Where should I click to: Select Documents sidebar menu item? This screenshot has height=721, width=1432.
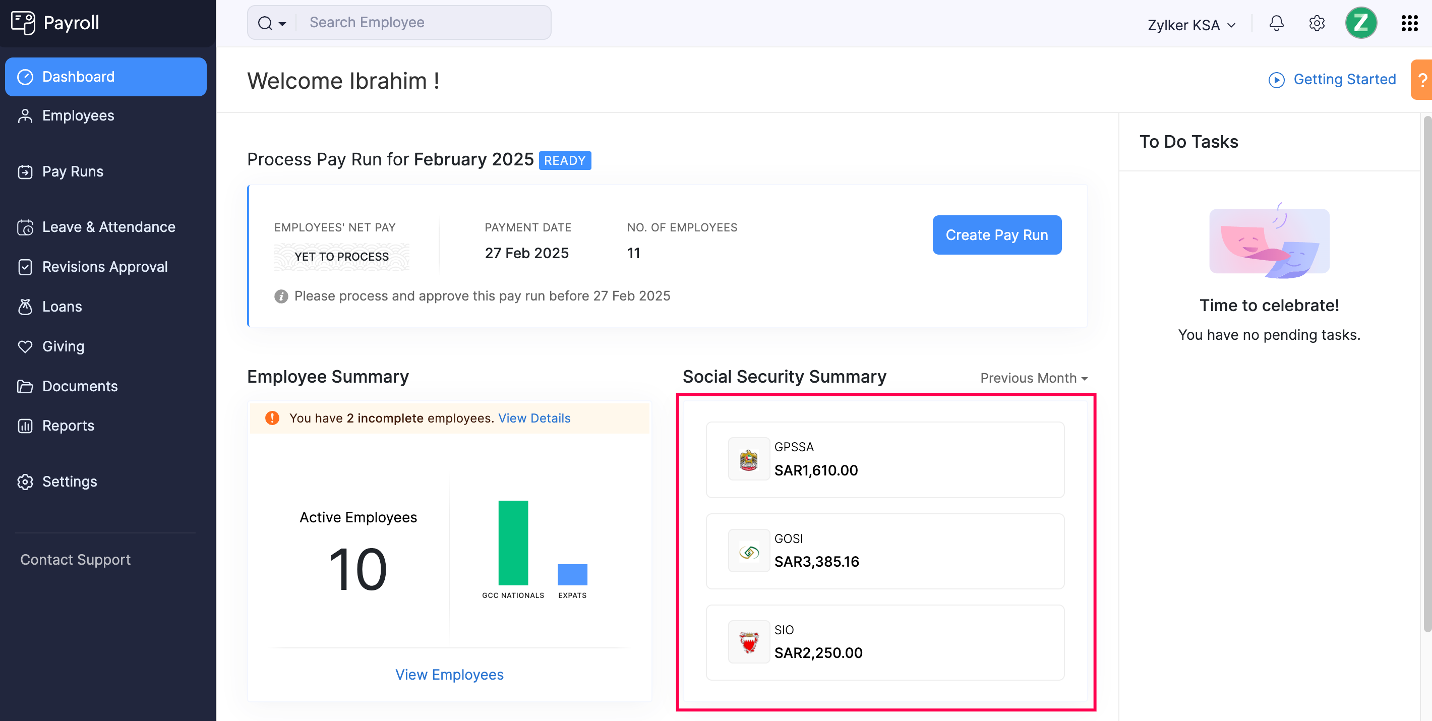80,385
